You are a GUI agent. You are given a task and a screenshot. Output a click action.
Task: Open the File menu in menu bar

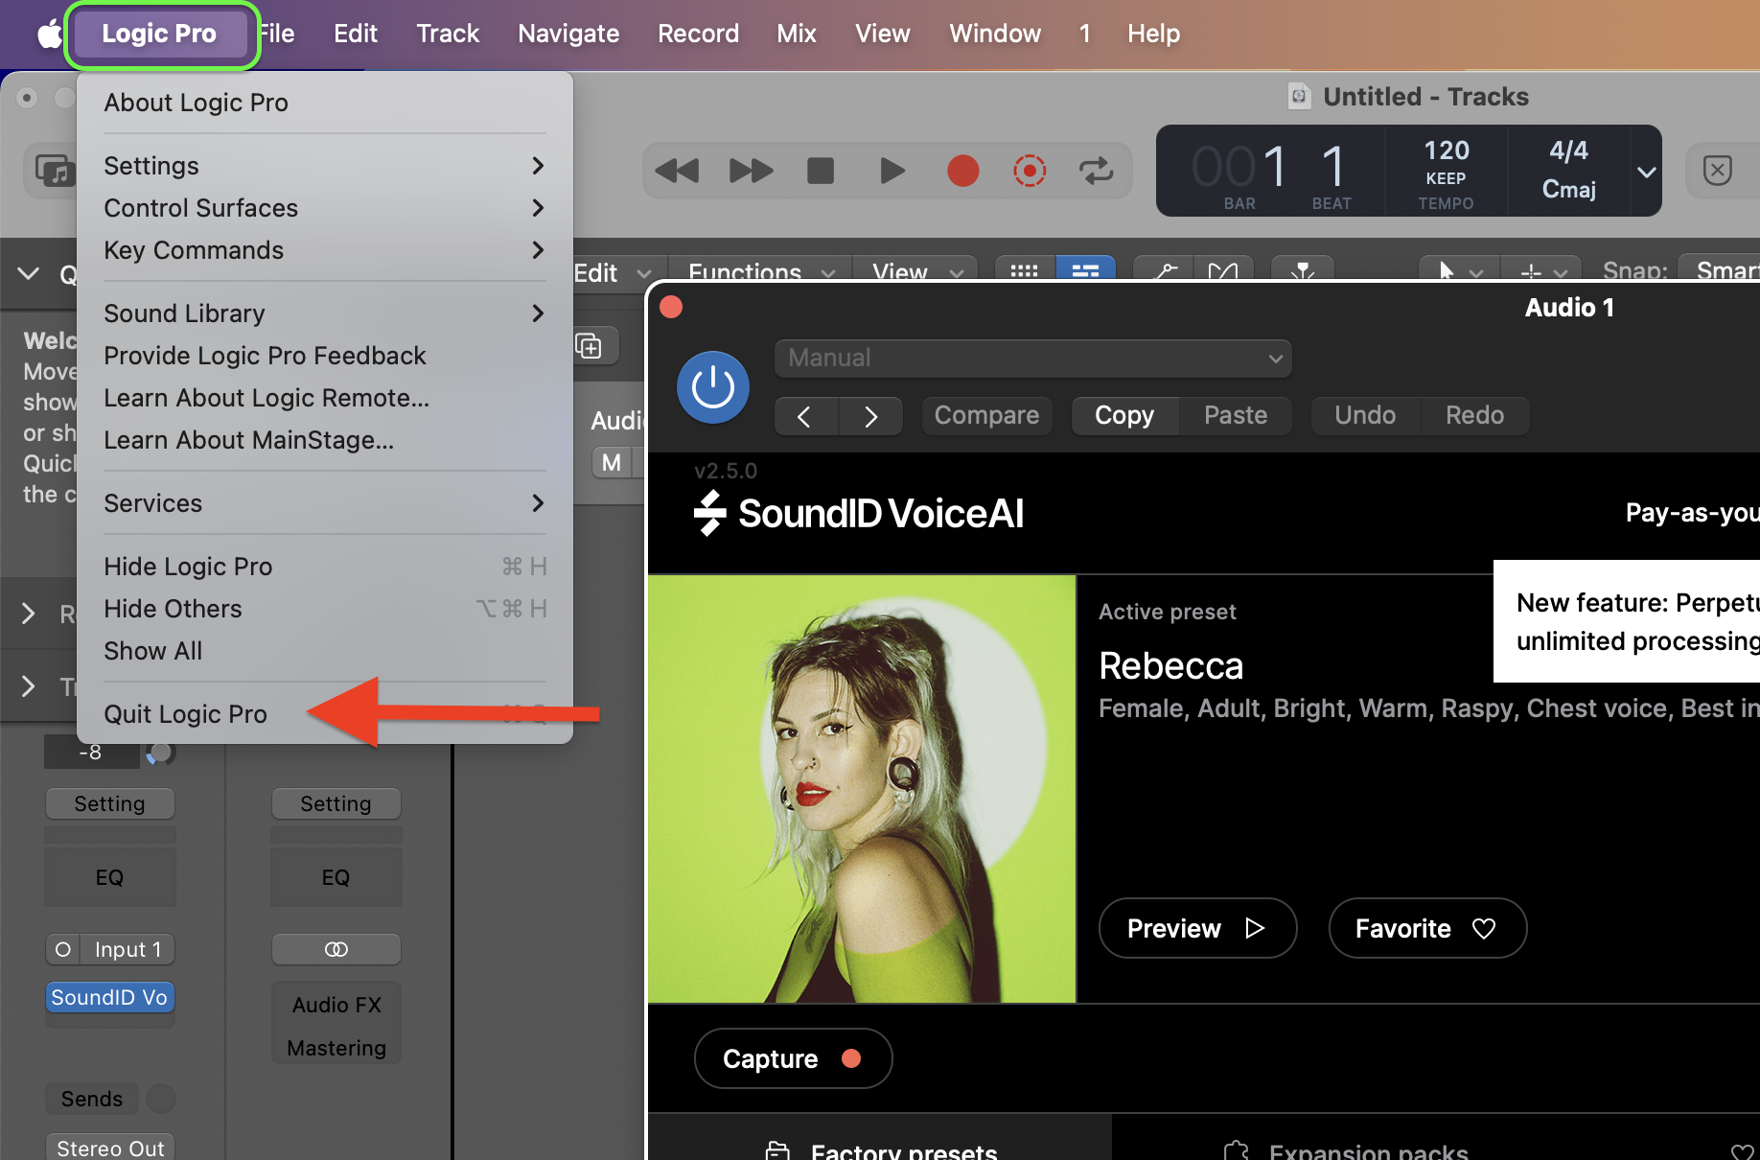pyautogui.click(x=276, y=34)
